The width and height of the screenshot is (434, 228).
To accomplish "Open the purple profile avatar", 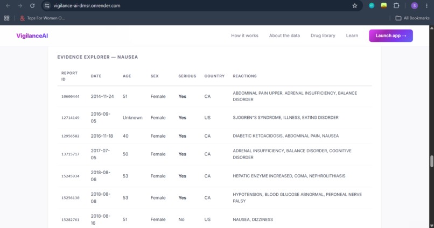I will (x=415, y=5).
